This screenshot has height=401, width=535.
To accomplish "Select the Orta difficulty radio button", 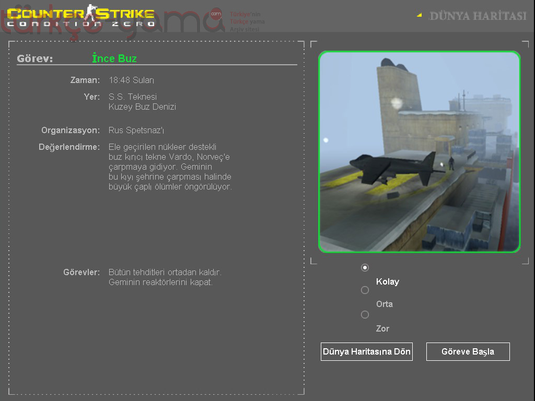I will coord(365,290).
